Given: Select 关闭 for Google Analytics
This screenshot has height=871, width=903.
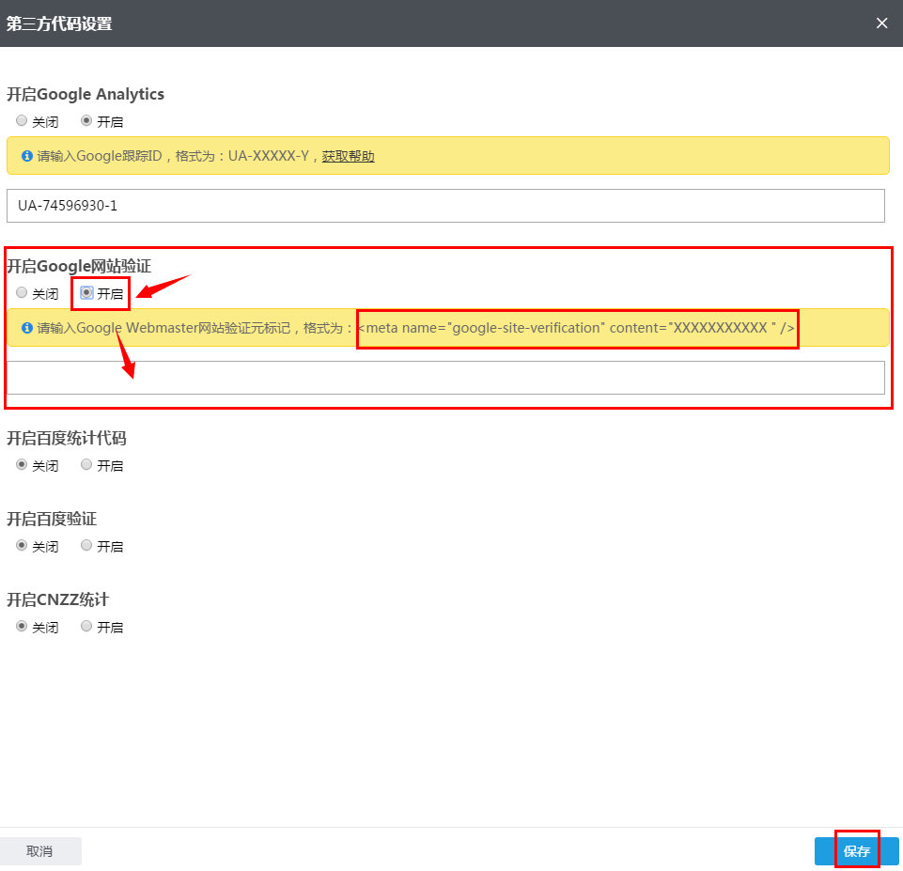Looking at the screenshot, I should (22, 121).
